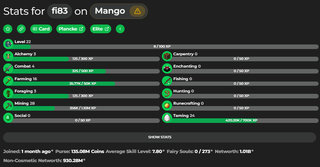Click the Mining 356K / 1.10M XP bar
The height and width of the screenshot is (167, 320).
tap(83, 108)
